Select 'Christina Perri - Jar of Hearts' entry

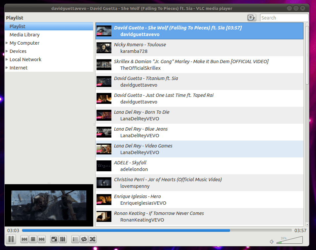[x=200, y=183]
